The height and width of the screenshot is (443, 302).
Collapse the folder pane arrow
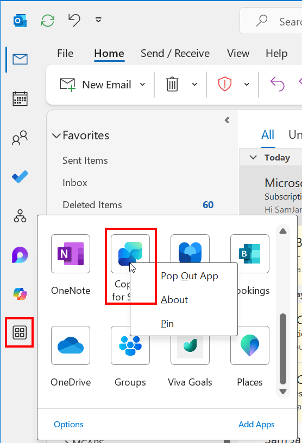[x=226, y=120]
